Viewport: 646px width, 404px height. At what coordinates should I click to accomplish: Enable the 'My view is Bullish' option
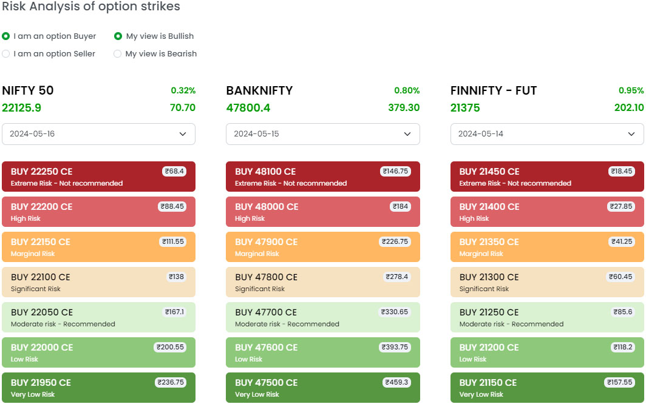tap(117, 36)
